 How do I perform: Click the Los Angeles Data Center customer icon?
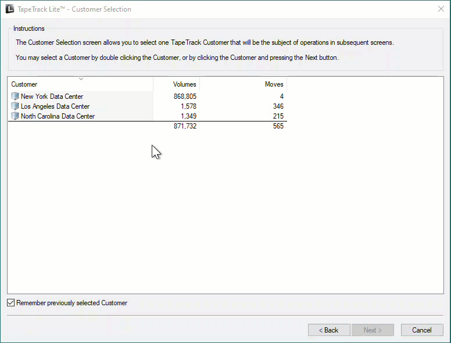(15, 106)
